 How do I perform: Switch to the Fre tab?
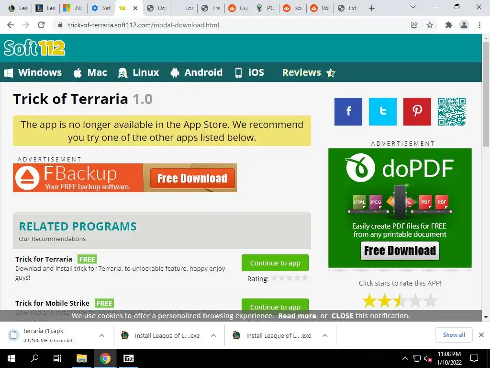pos(211,8)
